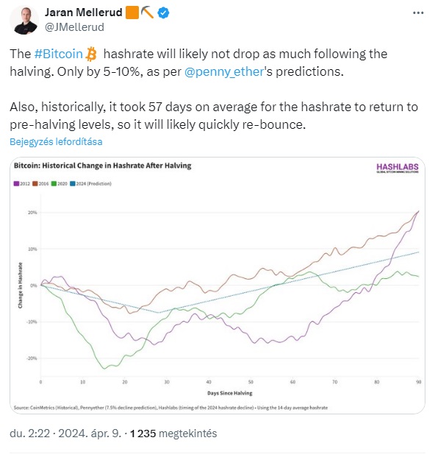The width and height of the screenshot is (435, 460).
Task: Open @penny_ether's profile mention
Action: click(x=224, y=71)
